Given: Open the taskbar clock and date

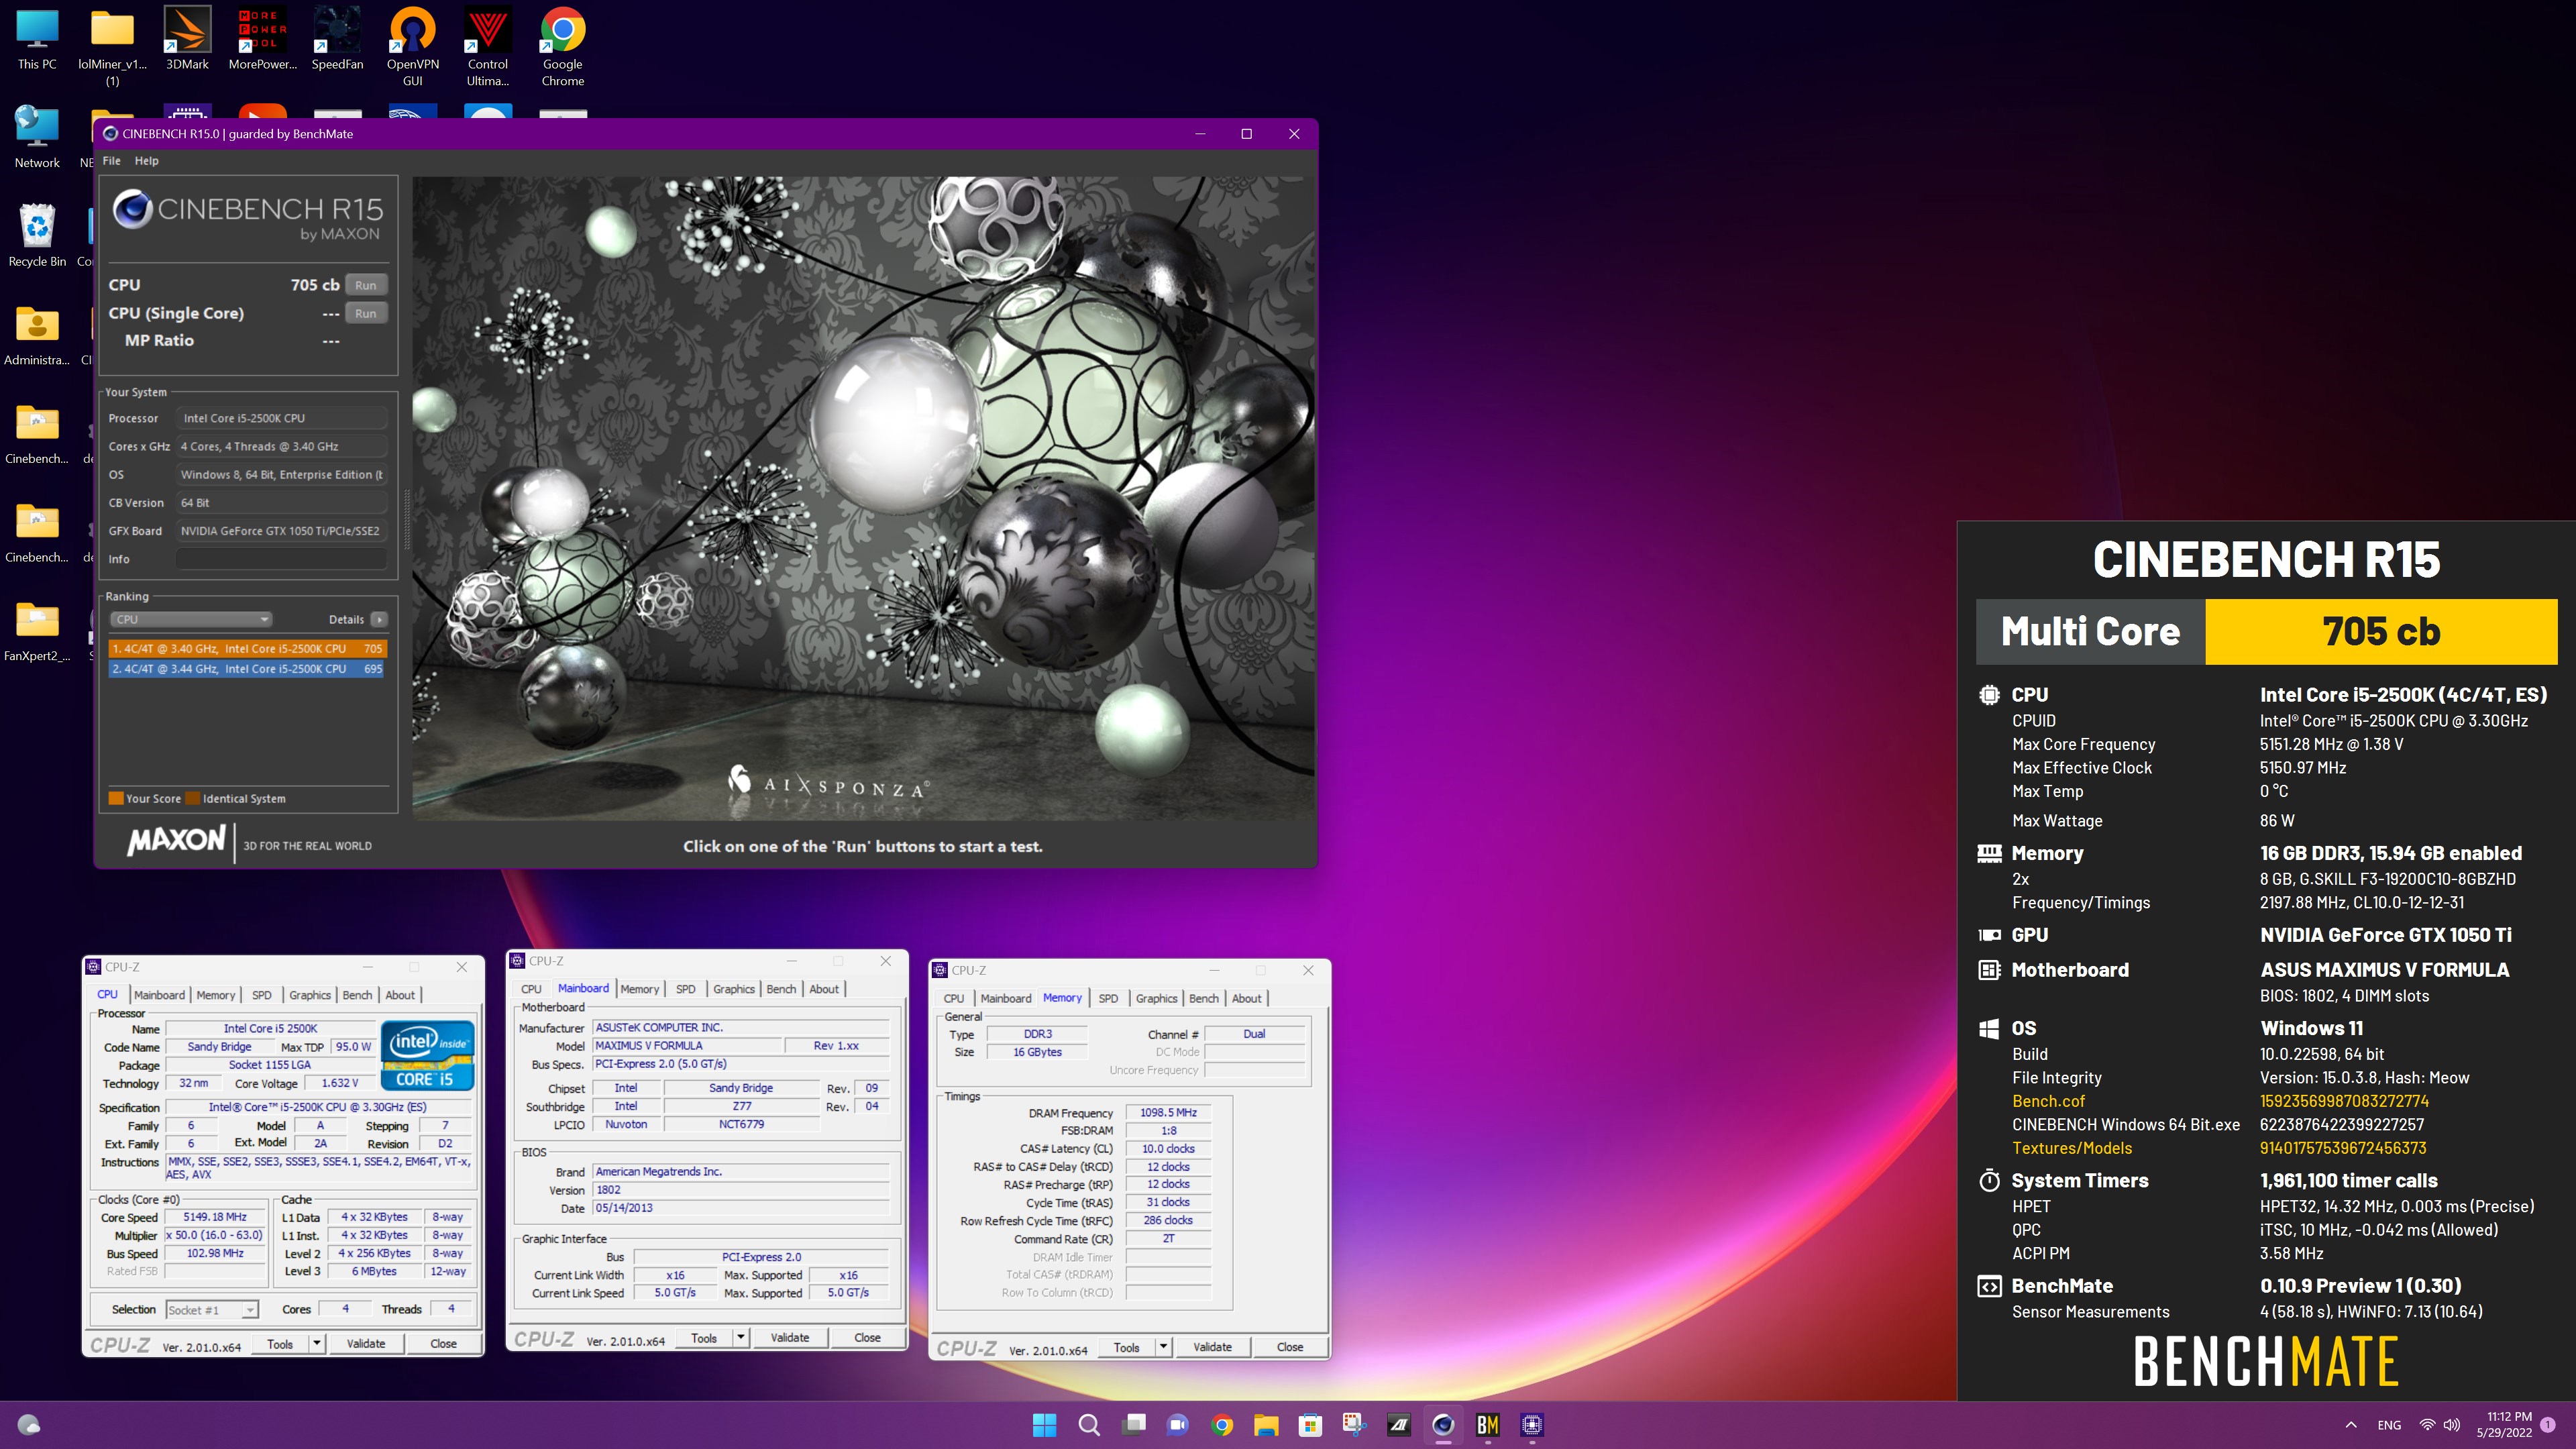Looking at the screenshot, I should click(2504, 1424).
